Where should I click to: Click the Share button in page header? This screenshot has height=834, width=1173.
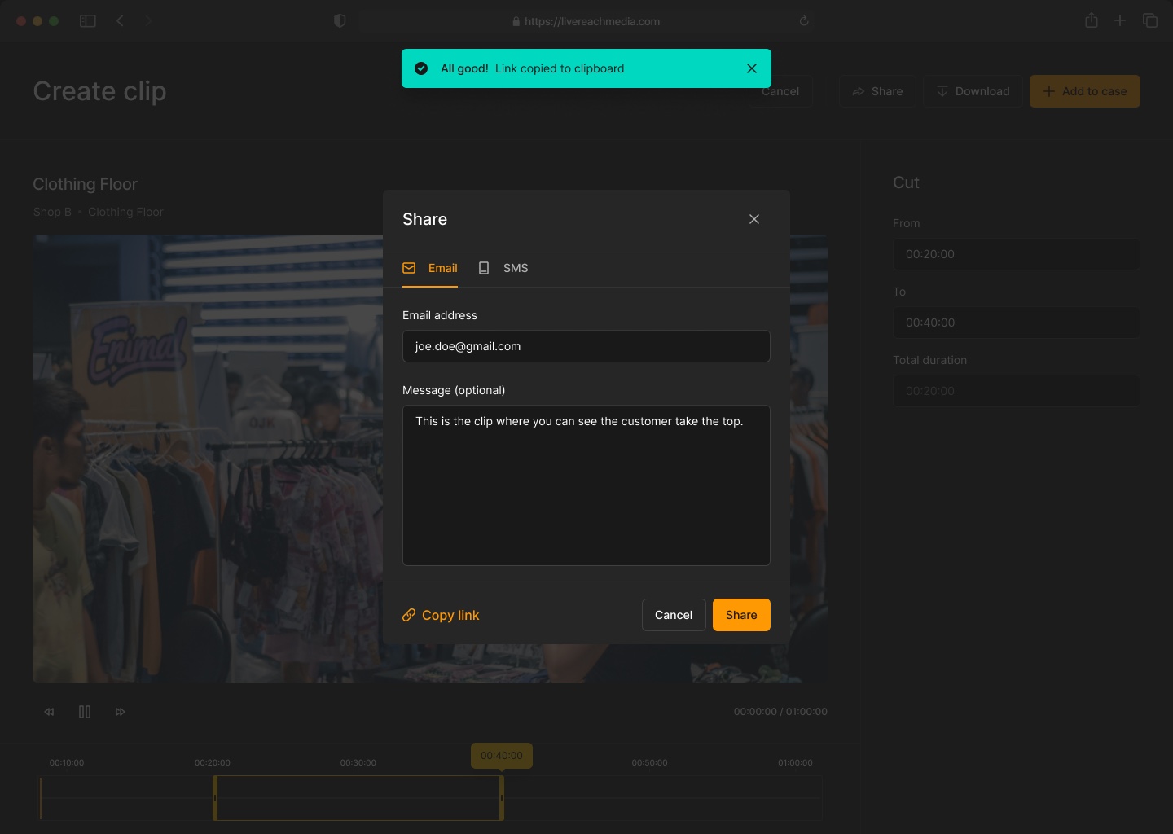pyautogui.click(x=877, y=91)
